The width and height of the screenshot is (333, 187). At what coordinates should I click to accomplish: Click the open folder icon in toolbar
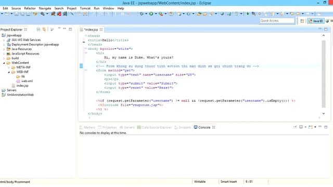(x=205, y=14)
